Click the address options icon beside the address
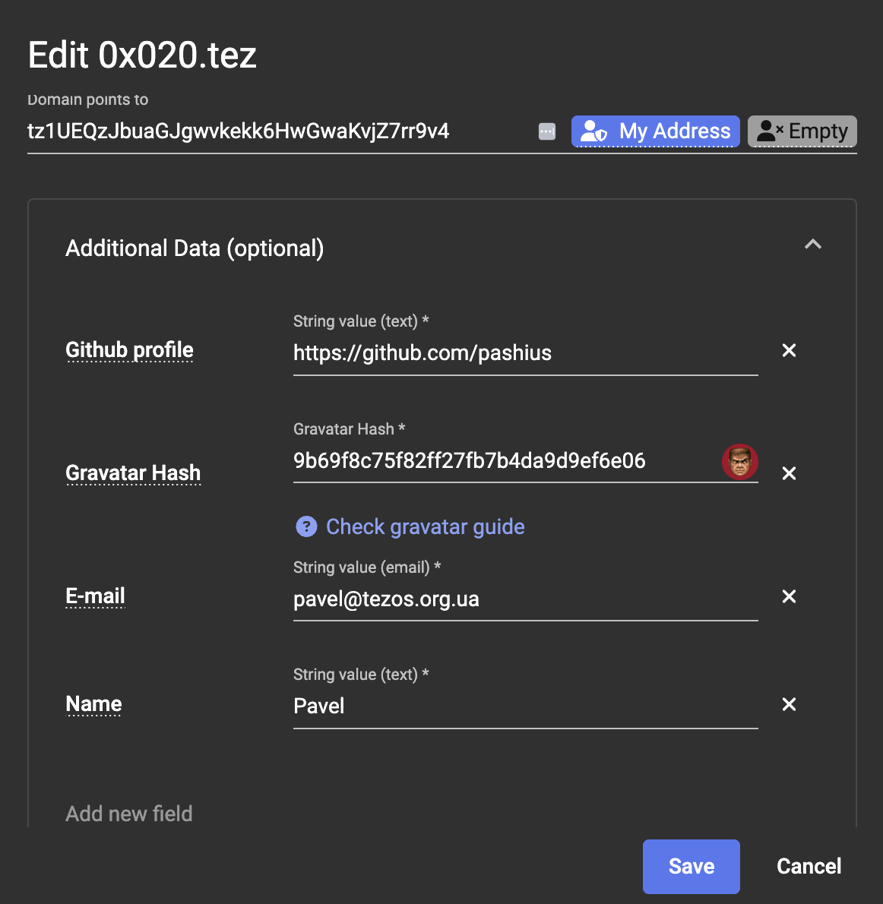 click(x=547, y=131)
